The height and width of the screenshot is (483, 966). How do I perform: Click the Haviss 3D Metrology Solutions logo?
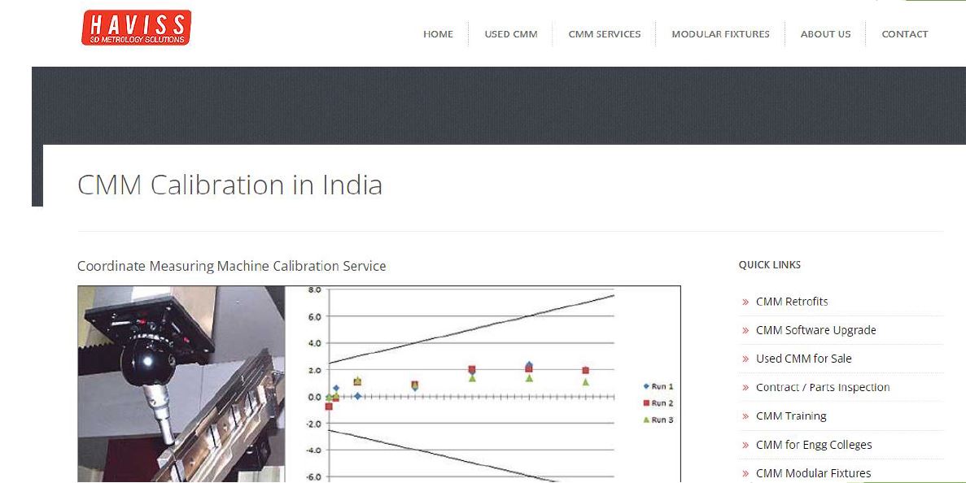coord(136,28)
